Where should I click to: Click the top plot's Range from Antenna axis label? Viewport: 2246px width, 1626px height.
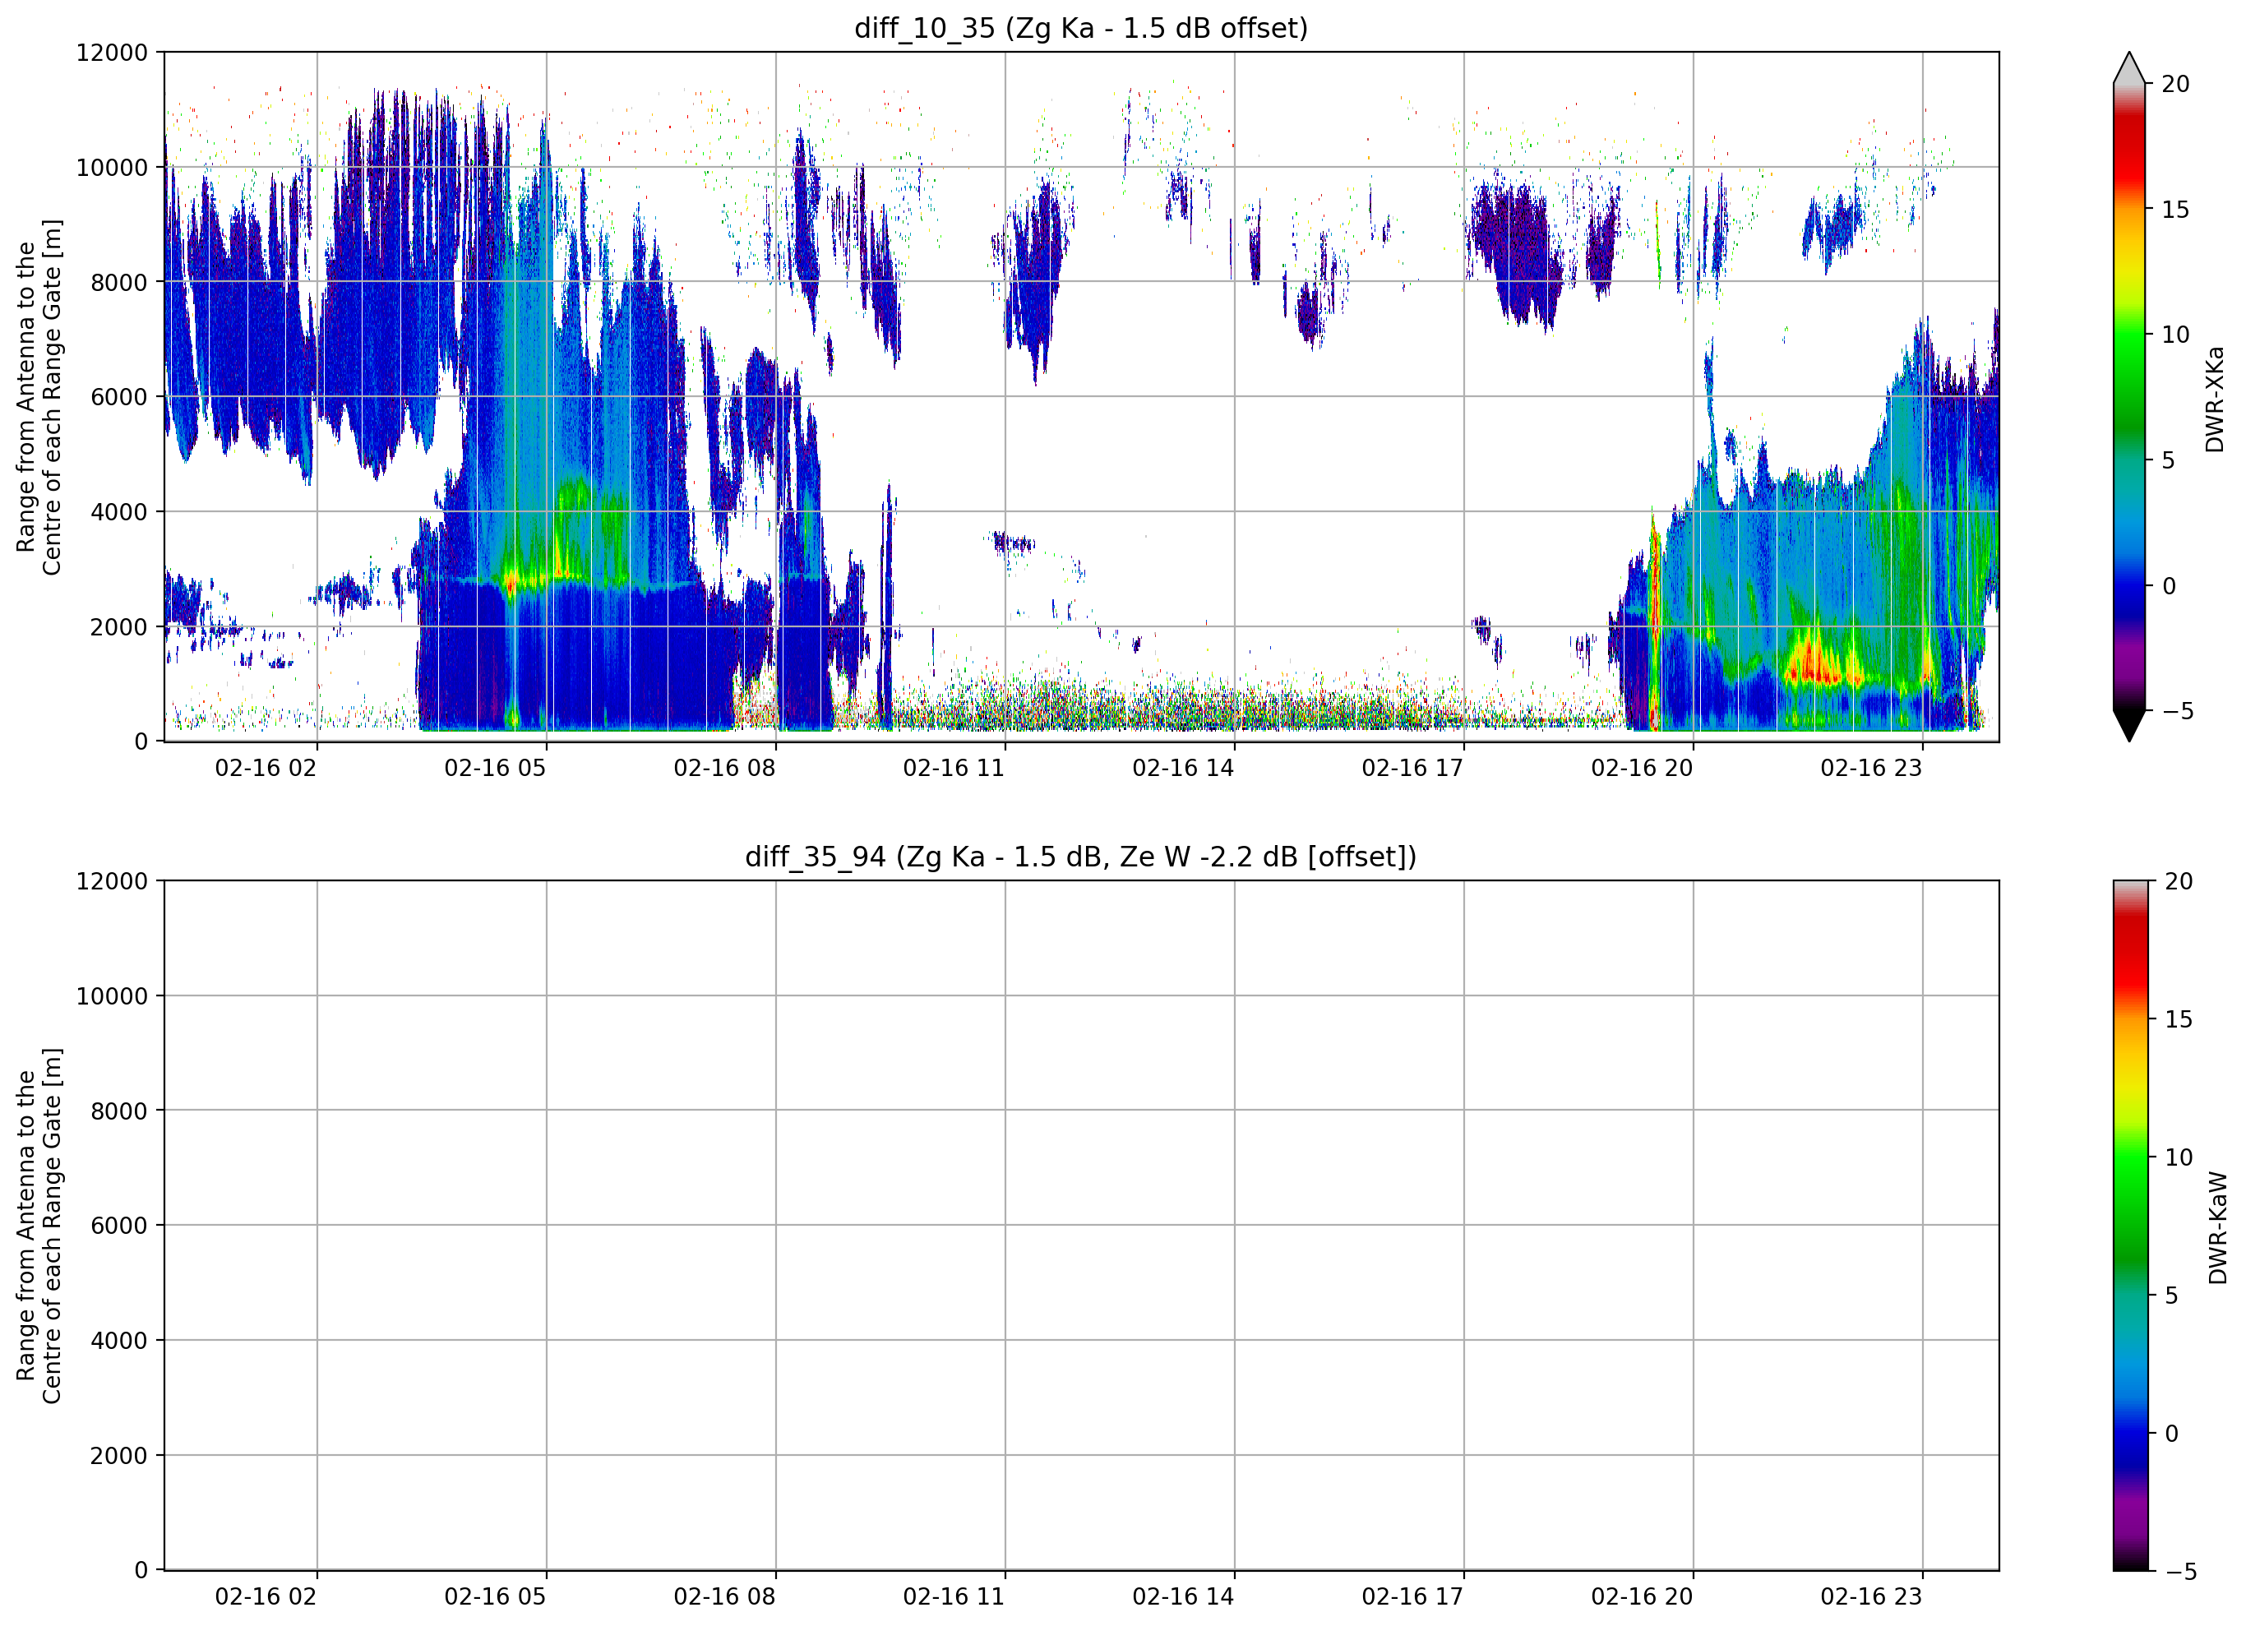tap(39, 397)
